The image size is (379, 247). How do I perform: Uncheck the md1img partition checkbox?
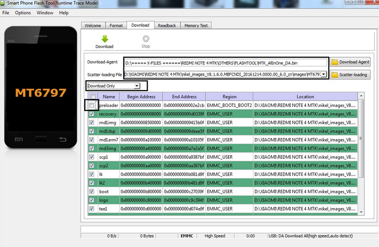coord(91,123)
